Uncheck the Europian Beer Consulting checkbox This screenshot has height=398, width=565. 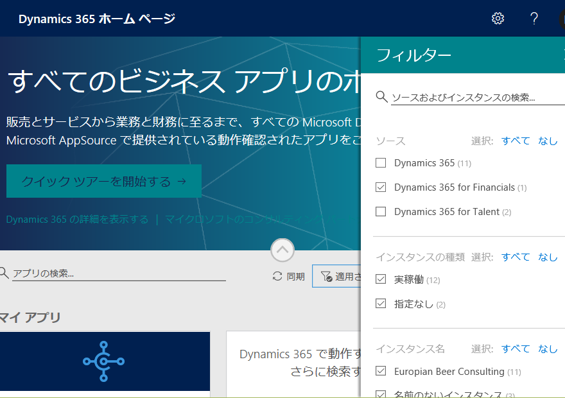pos(381,371)
